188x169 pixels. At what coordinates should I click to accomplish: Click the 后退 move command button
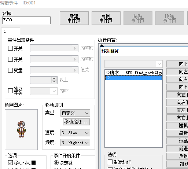(177, 157)
